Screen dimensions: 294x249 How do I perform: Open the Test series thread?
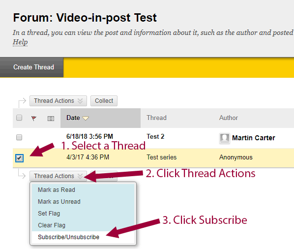(161, 157)
